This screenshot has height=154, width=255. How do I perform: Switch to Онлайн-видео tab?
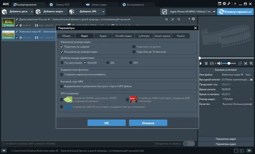pyautogui.click(x=123, y=36)
